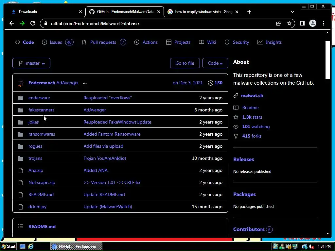Open the Projects tab
The width and height of the screenshot is (335, 251).
point(178,42)
